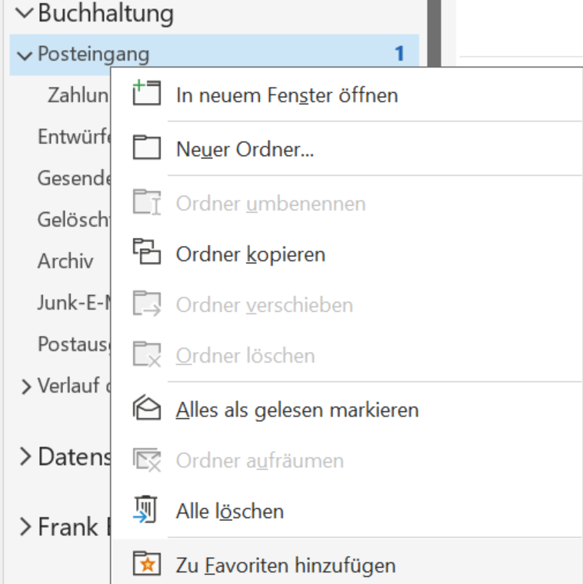Click the add to favorites star icon
583x584 pixels.
[x=145, y=566]
